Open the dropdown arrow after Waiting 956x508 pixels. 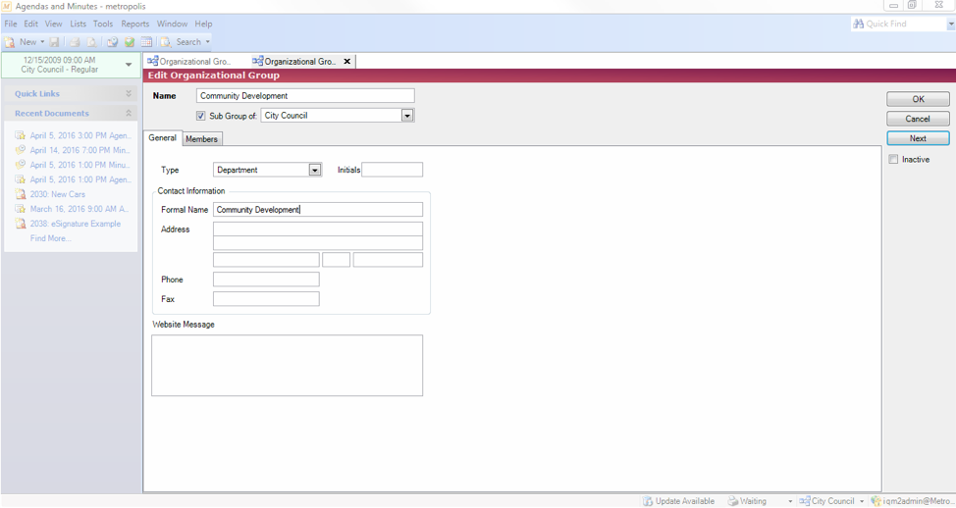point(790,501)
